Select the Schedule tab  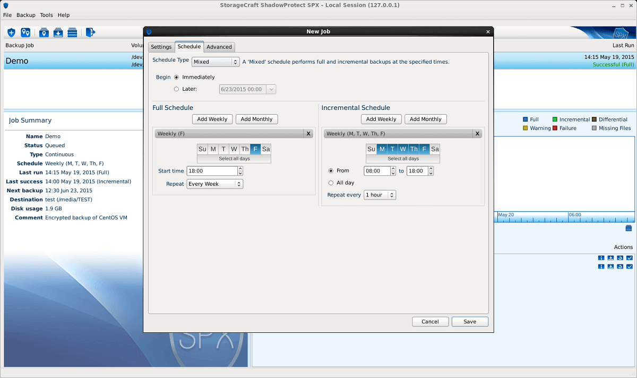point(189,47)
